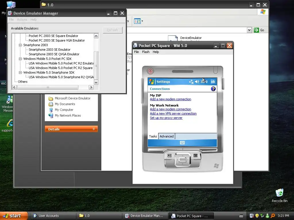Collapse the Details panel chevron
This screenshot has width=294, height=220.
[94, 129]
